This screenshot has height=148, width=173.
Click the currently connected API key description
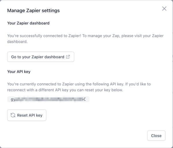click(79, 87)
